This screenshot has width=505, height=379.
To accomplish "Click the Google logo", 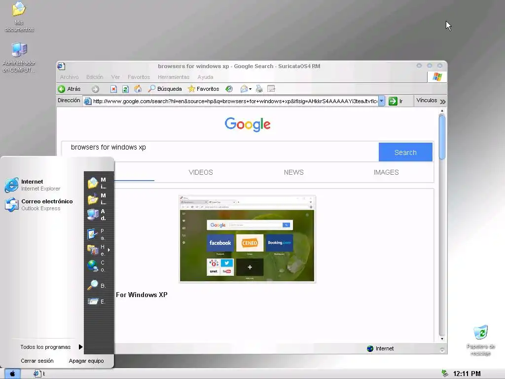I will pos(248,124).
